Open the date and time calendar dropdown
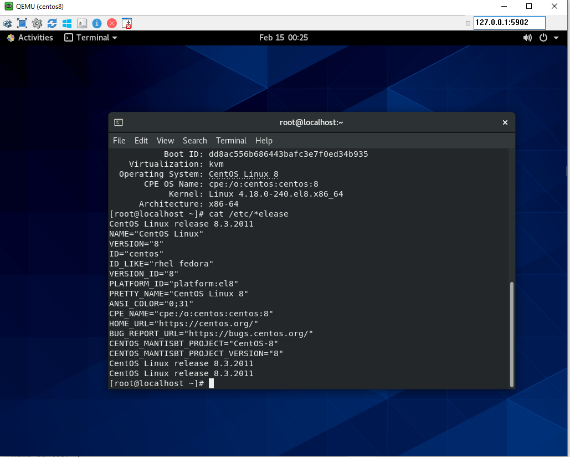 [x=283, y=38]
